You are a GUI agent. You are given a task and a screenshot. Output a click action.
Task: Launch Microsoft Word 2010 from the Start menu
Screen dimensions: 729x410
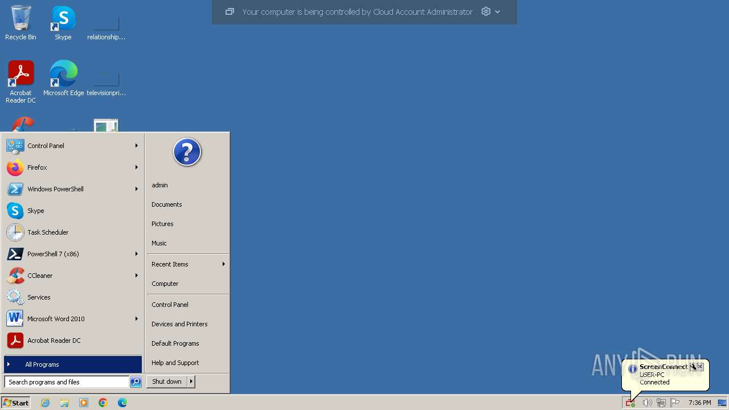(73, 319)
